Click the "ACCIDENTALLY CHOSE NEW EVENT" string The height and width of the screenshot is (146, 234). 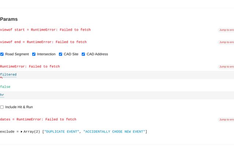114,131
